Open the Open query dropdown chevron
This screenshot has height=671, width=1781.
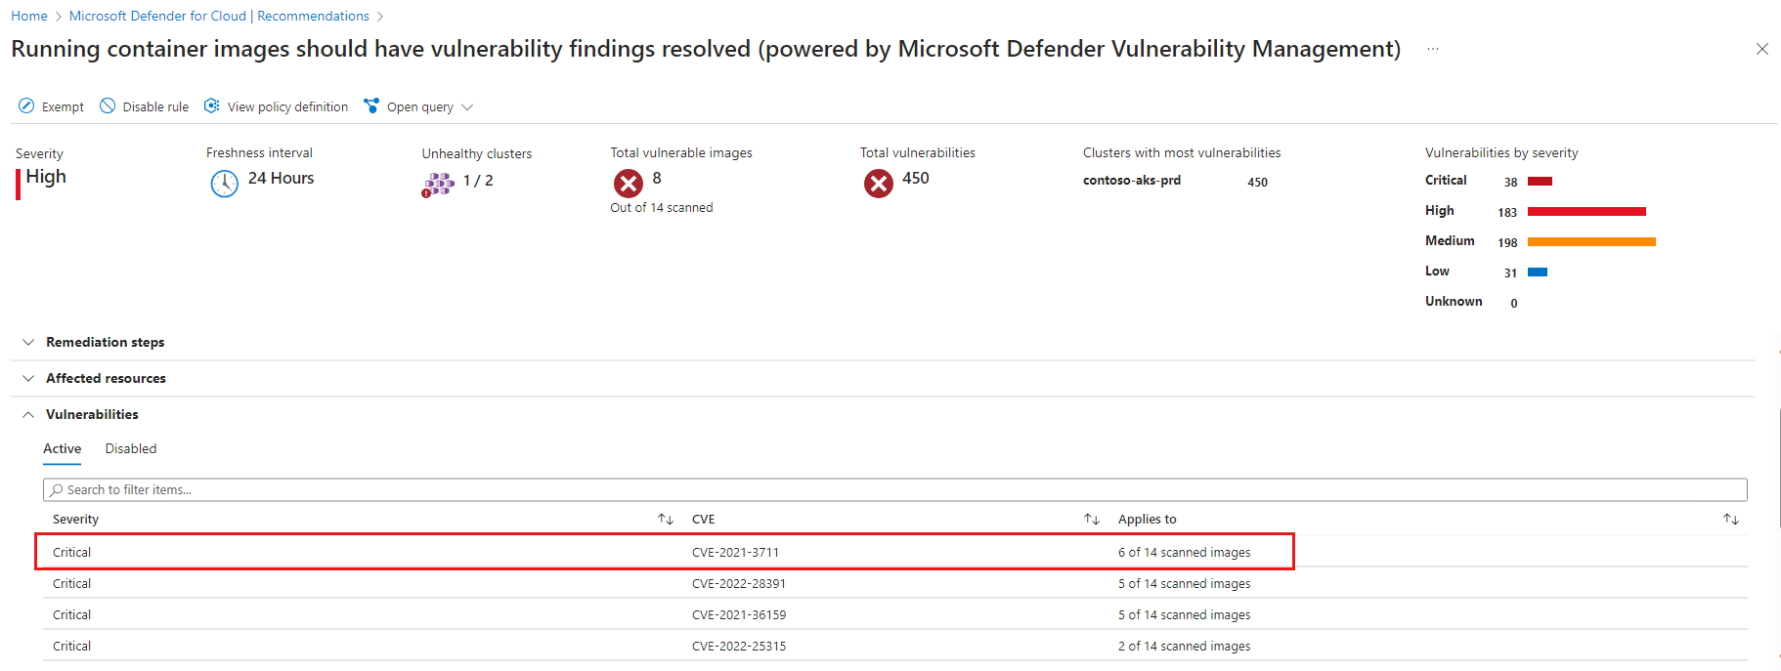467,107
